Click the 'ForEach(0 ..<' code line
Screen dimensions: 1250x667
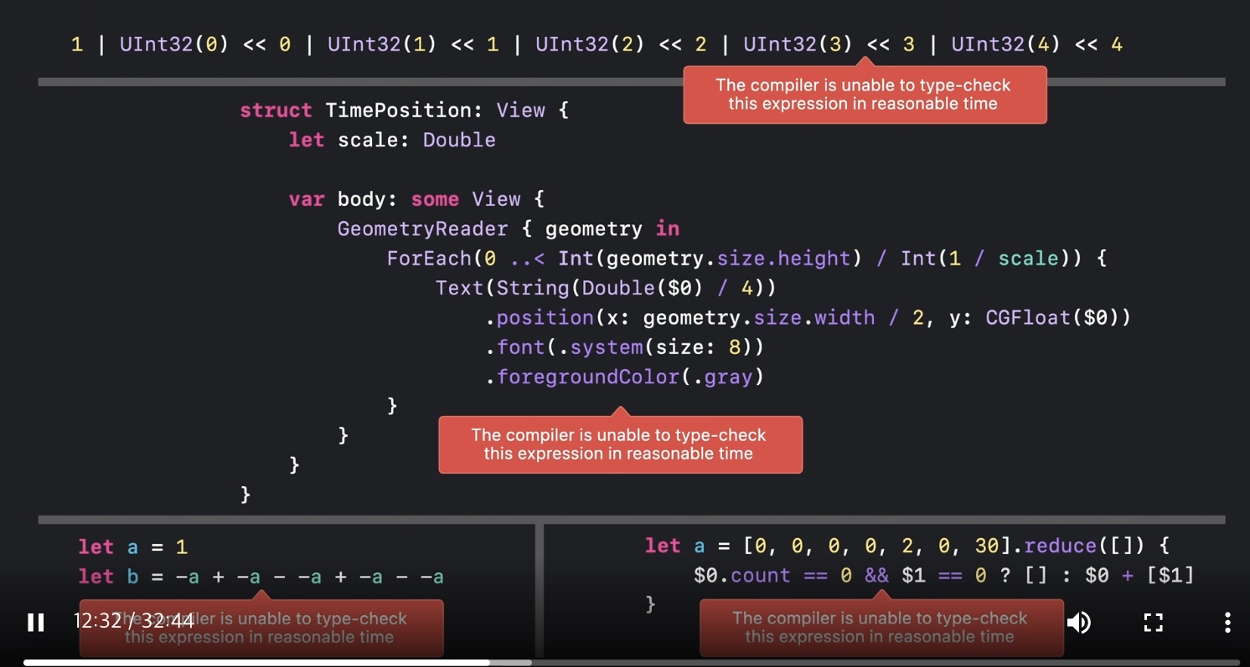747,259
